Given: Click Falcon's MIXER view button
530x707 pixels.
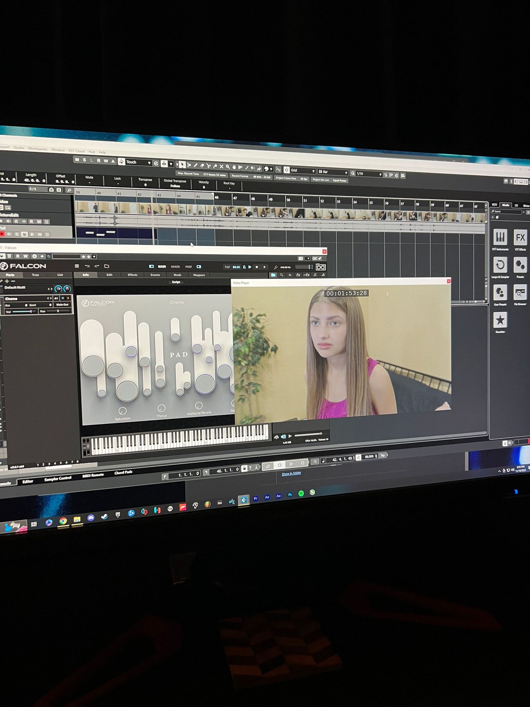Looking at the screenshot, I should coord(175,267).
